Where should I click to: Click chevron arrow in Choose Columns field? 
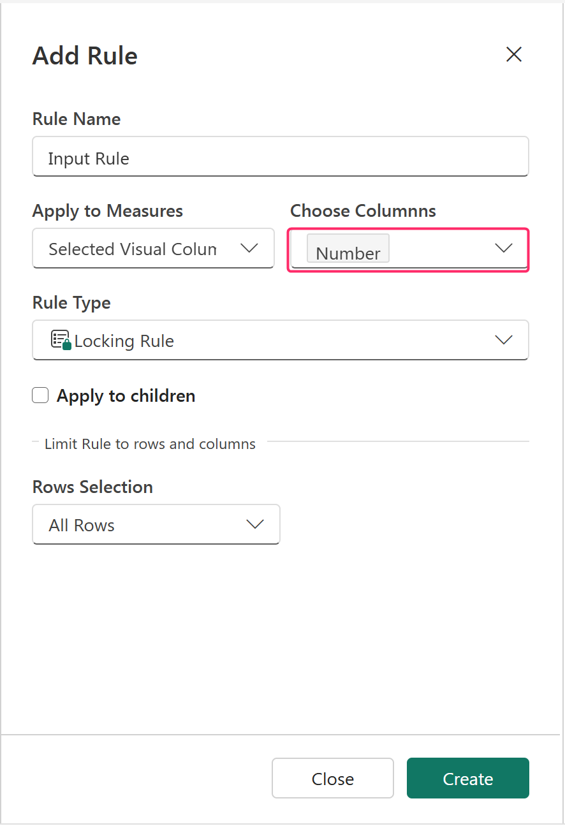[504, 249]
